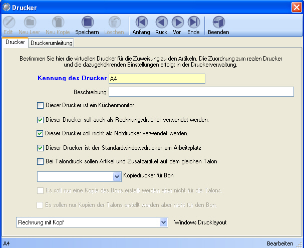
Task: Uncheck the Rechnungsdrucker checkbox
Action: (41, 120)
